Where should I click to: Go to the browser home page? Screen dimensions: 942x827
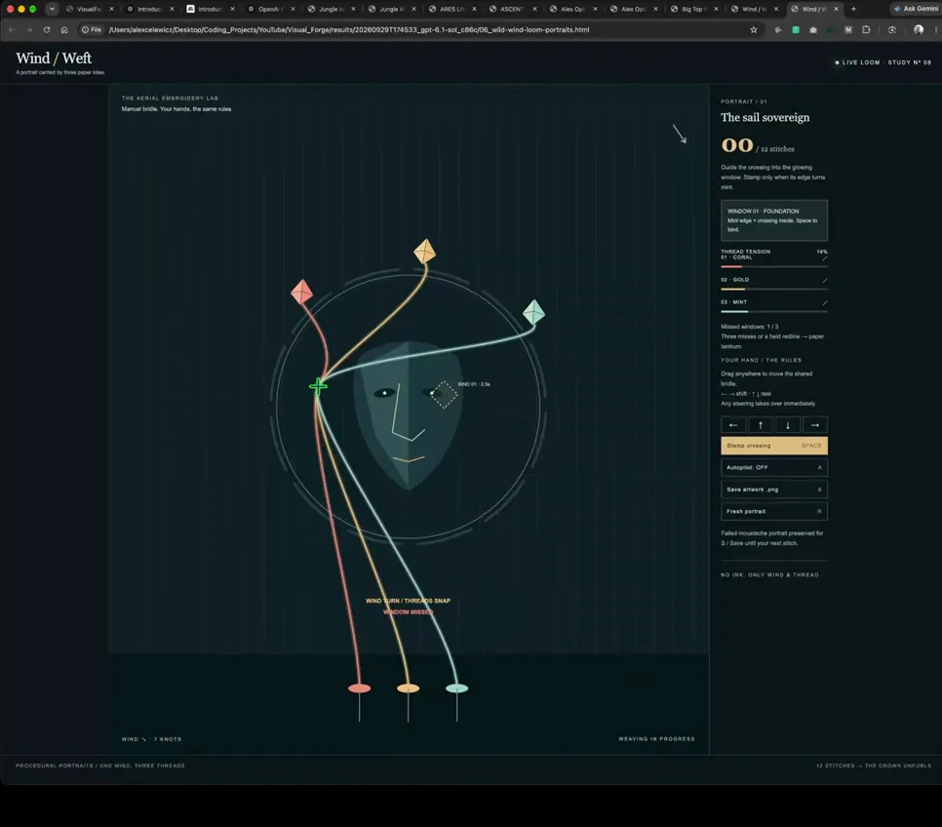[x=64, y=29]
